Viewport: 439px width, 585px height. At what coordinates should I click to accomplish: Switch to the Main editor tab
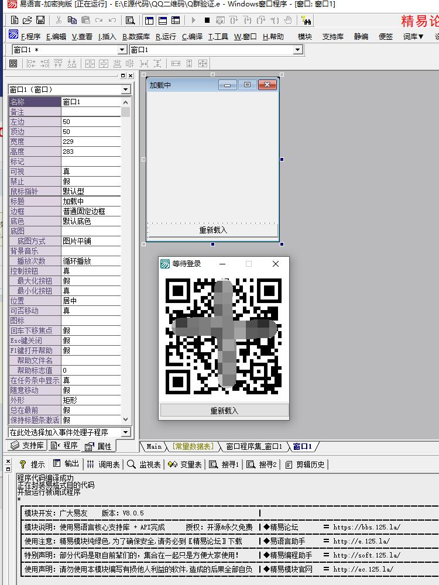click(x=154, y=446)
